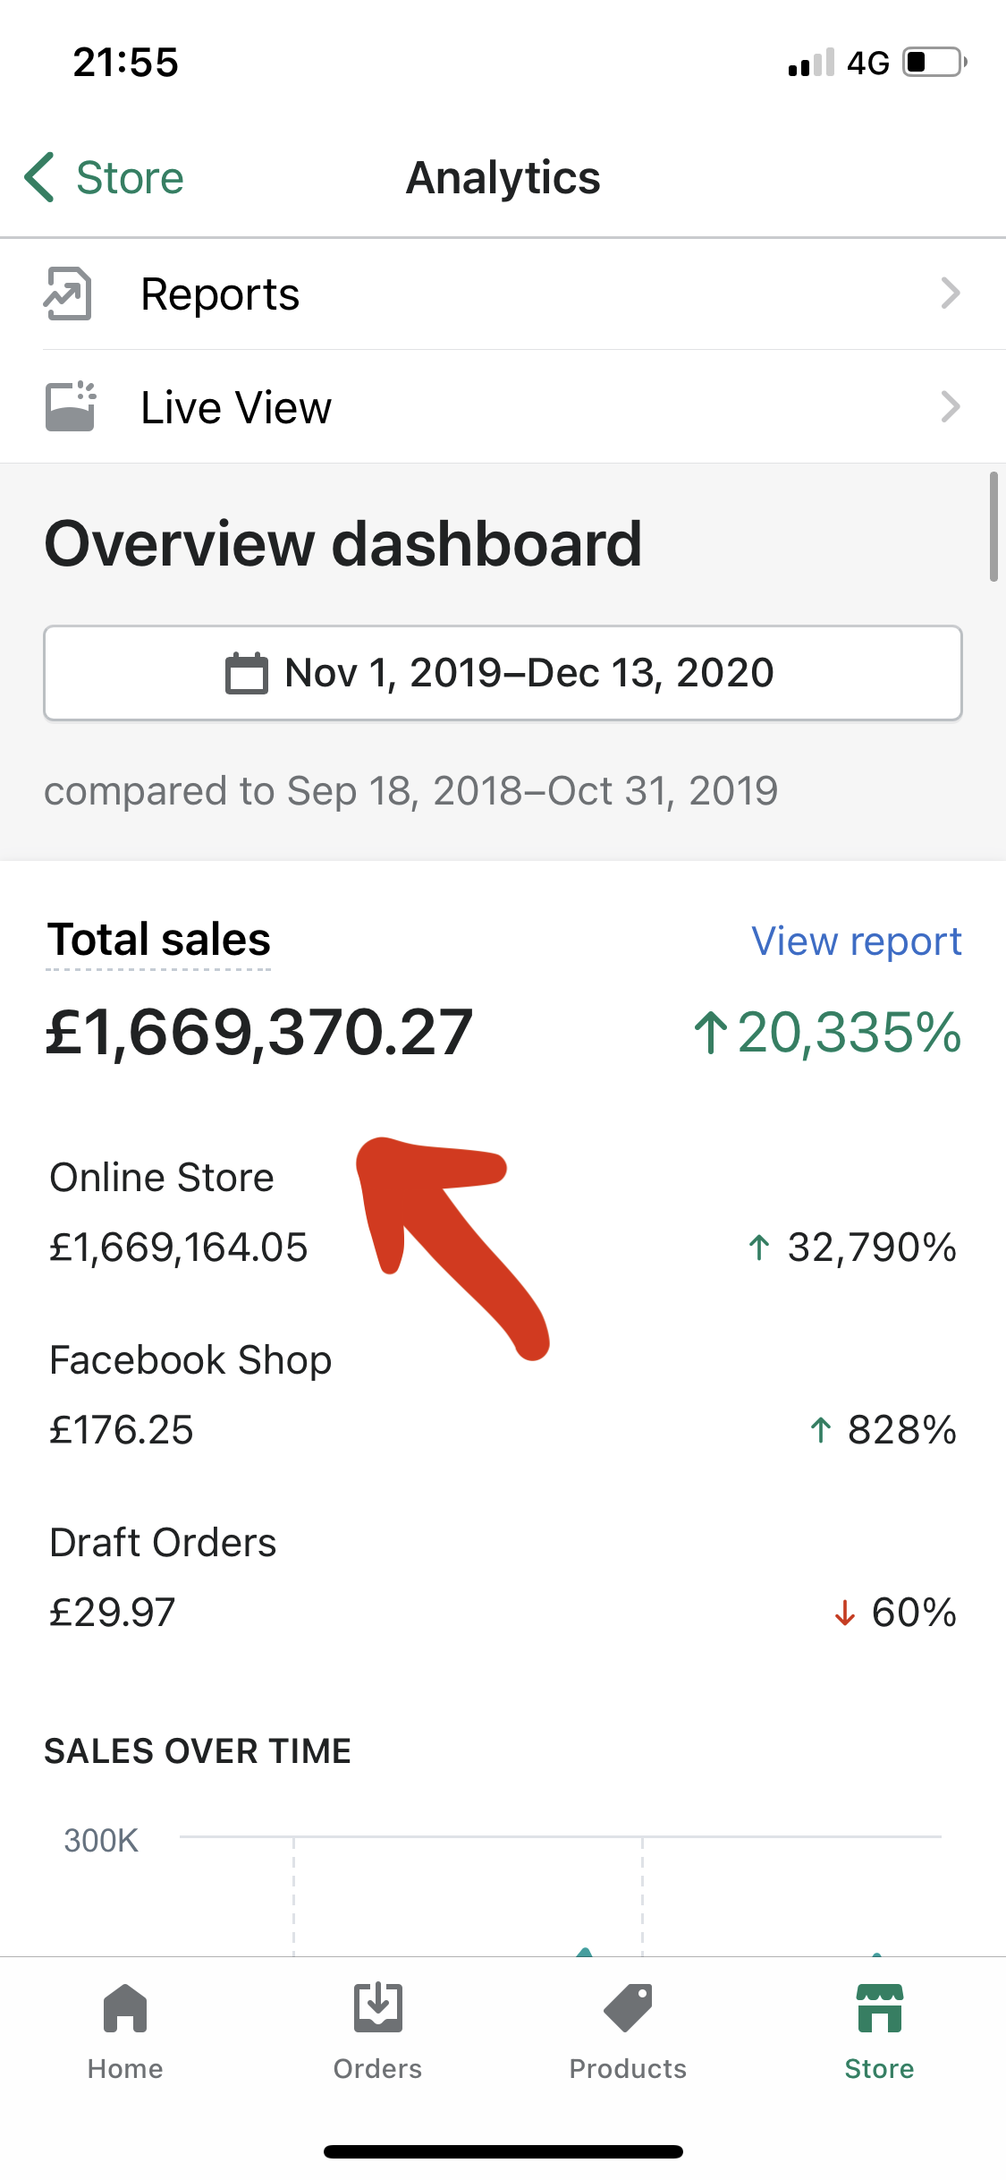Tap the back chevron next to Store
1006x2180 pixels.
point(39,177)
